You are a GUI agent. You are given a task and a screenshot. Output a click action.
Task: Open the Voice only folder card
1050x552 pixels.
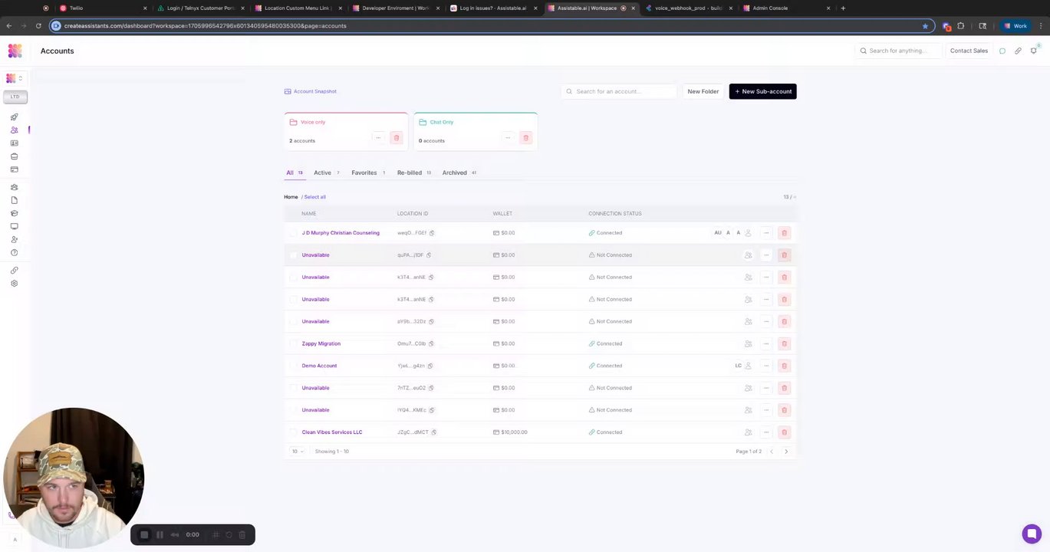[346, 132]
